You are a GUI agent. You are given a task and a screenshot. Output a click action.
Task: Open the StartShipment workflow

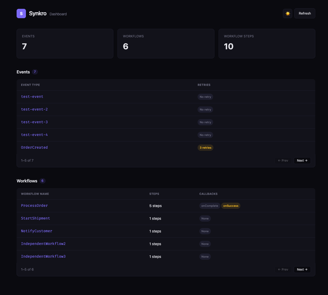[36, 218]
